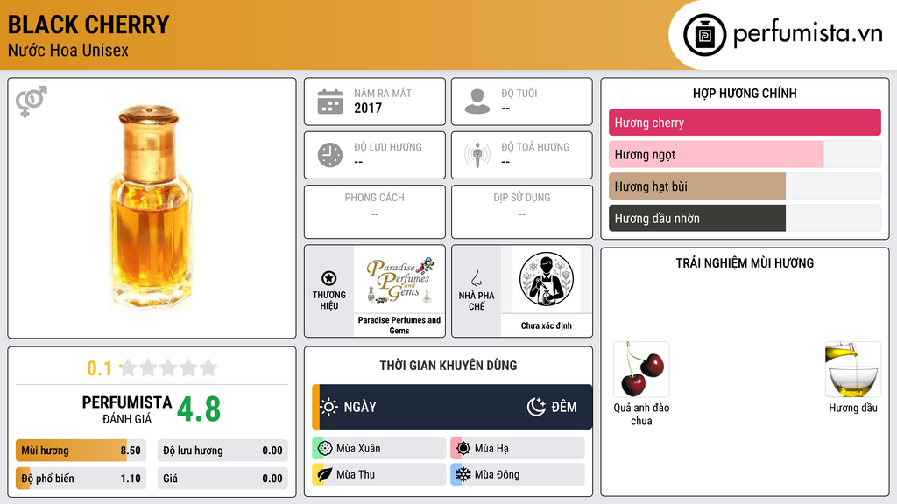Click the leaf icon for Mùa Thu
897x504 pixels.
point(324,474)
